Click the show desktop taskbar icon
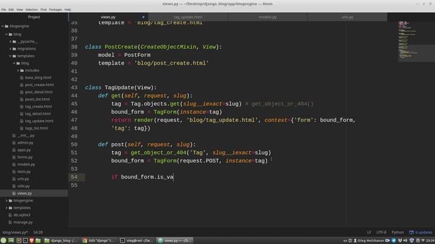This screenshot has height=244, width=435. (11, 241)
